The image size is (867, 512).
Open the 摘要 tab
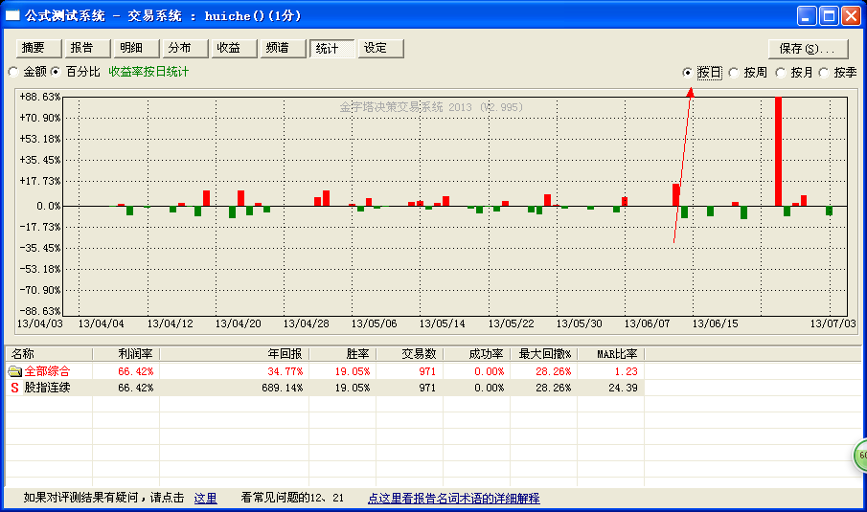pos(34,48)
